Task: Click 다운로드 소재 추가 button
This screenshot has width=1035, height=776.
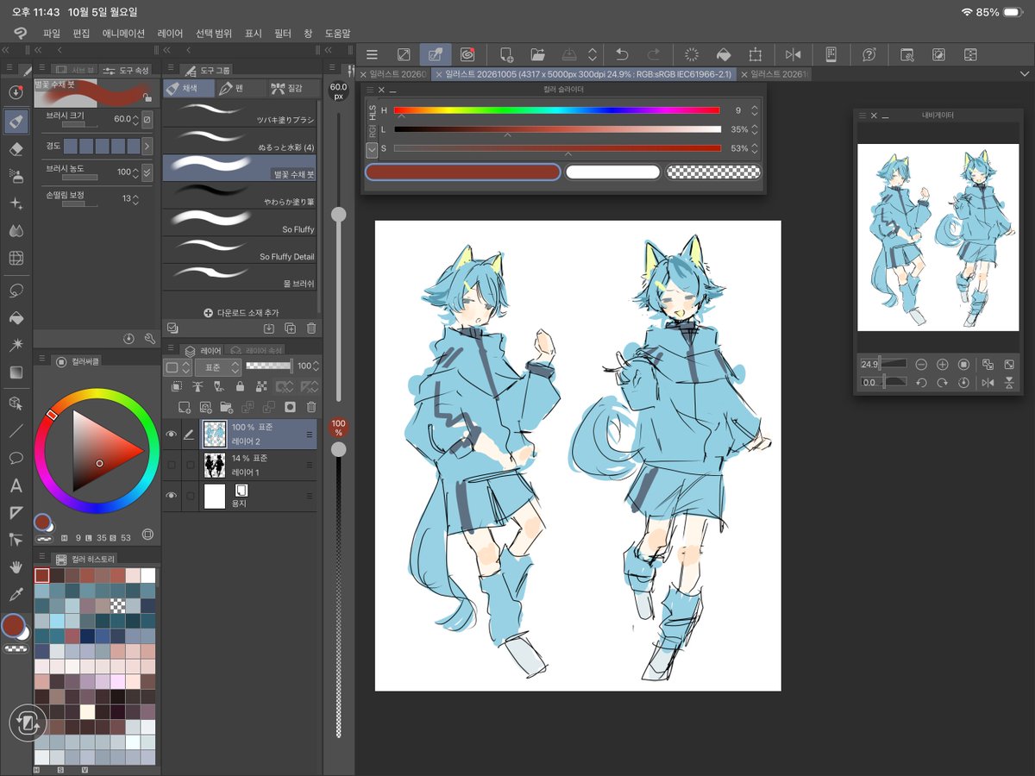Action: [x=241, y=312]
